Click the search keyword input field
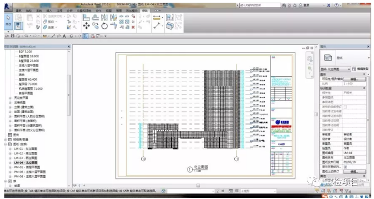Image resolution: width=374 pixels, height=199 pixels. click(260, 5)
